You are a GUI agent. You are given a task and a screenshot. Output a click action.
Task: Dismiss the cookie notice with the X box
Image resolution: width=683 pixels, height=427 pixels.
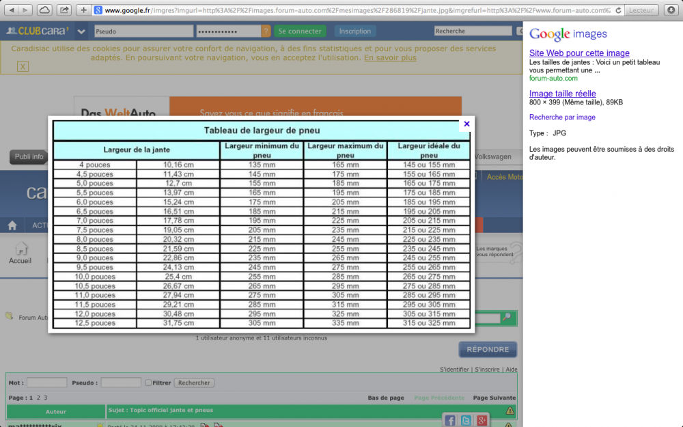click(x=23, y=66)
